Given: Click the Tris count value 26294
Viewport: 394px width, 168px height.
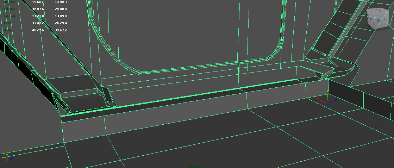Looking at the screenshot, I should [x=61, y=23].
